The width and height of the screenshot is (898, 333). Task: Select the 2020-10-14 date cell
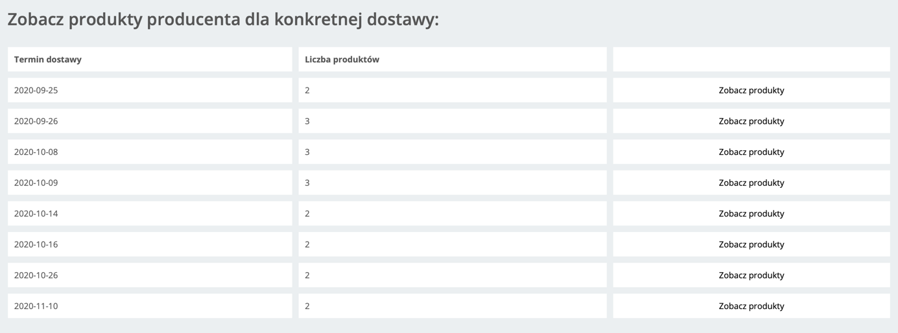coord(150,213)
